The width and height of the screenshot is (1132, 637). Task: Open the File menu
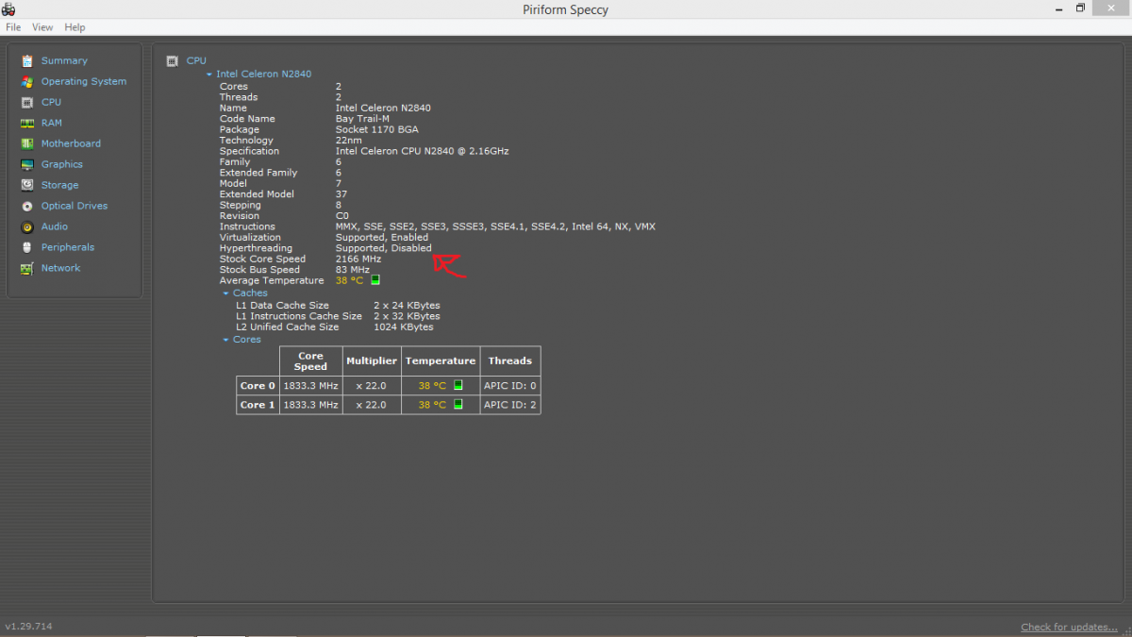[x=13, y=27]
